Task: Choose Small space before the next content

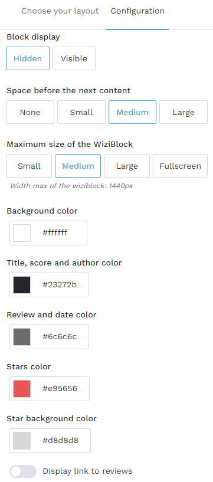Action: [x=81, y=112]
